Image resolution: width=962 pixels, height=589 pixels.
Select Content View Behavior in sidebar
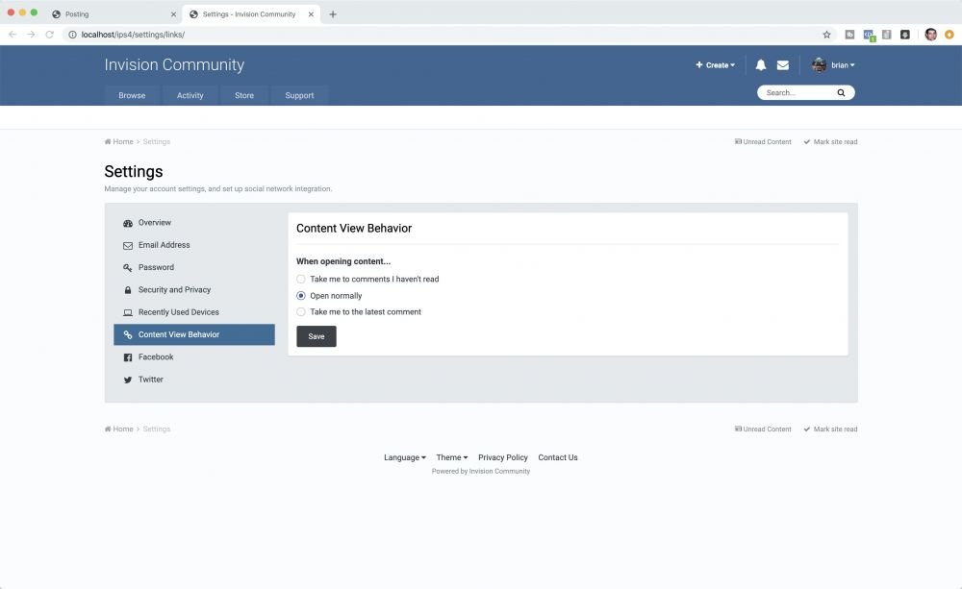coord(194,334)
